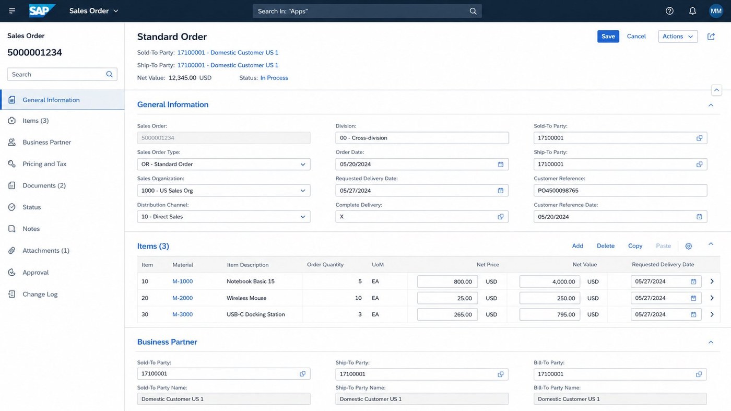Viewport: 731px width, 411px height.
Task: Click the Division input field
Action: 422,138
